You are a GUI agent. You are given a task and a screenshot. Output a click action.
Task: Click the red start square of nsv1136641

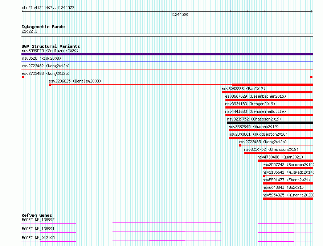coord(264,176)
